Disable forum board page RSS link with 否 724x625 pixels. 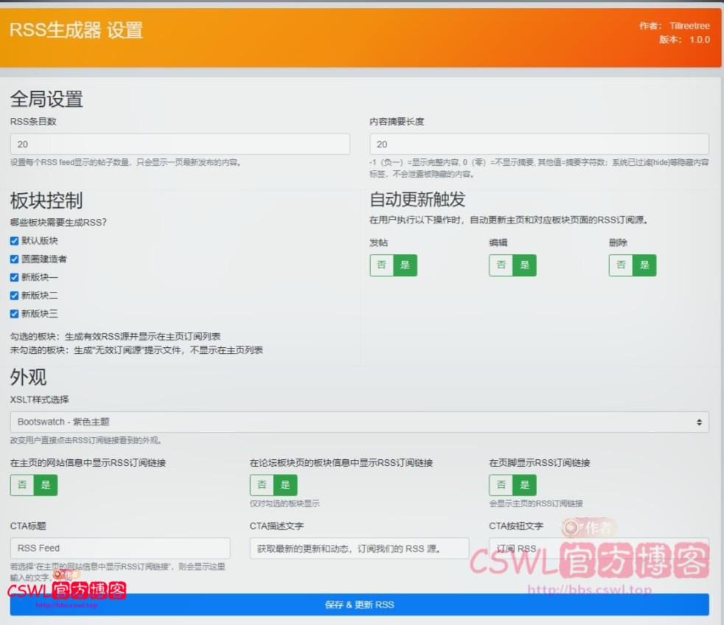pyautogui.click(x=262, y=485)
